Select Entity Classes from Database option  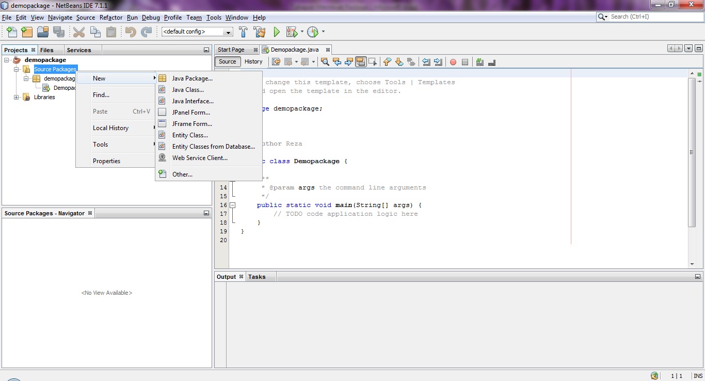[213, 146]
